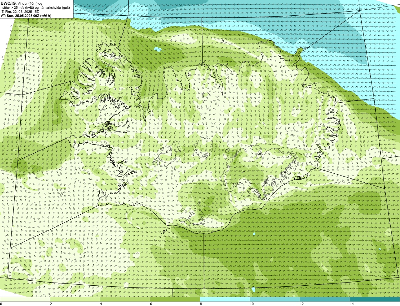400x306 pixels.
Task: Click the darkest teal legend band above 14
Action: click(x=375, y=299)
